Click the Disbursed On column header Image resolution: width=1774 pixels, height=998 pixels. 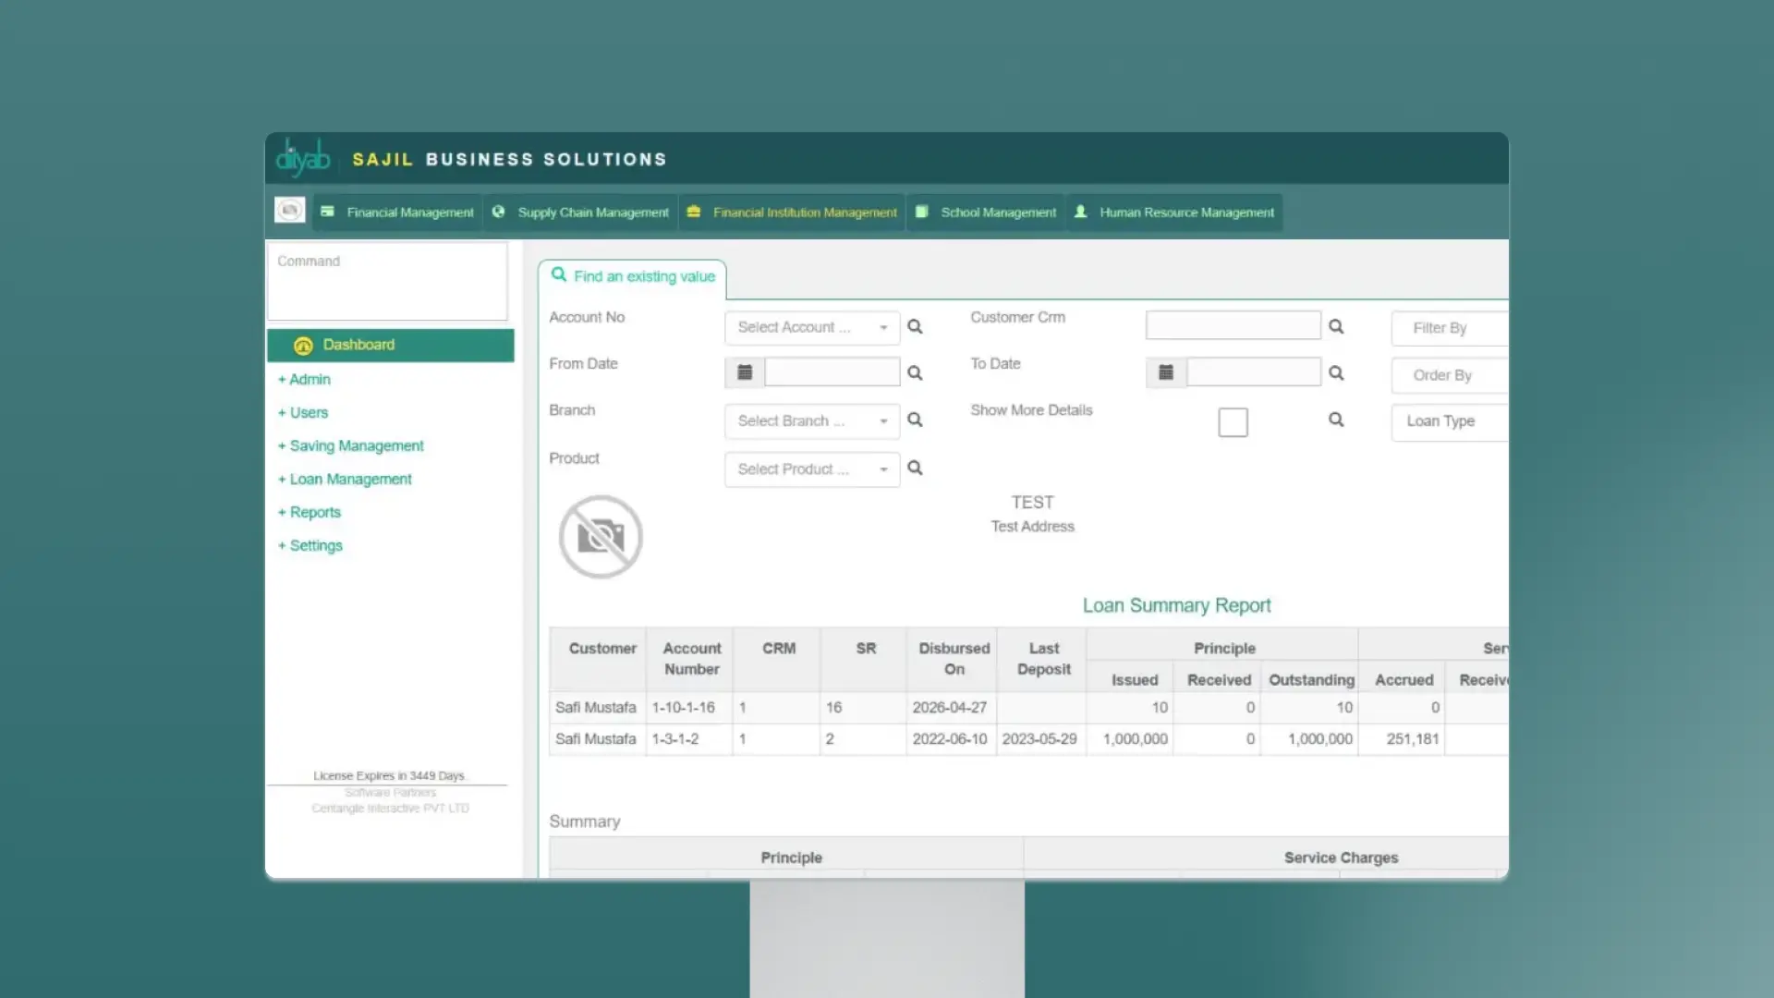click(x=954, y=659)
